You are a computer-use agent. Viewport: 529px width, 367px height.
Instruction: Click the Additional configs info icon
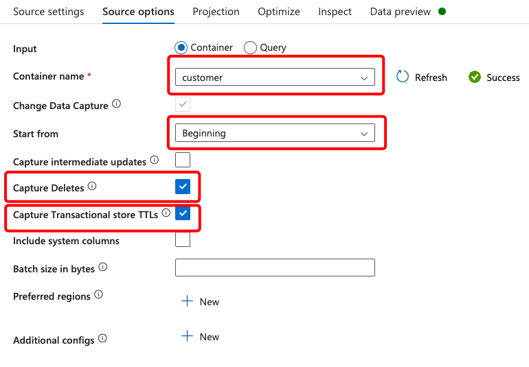(102, 338)
